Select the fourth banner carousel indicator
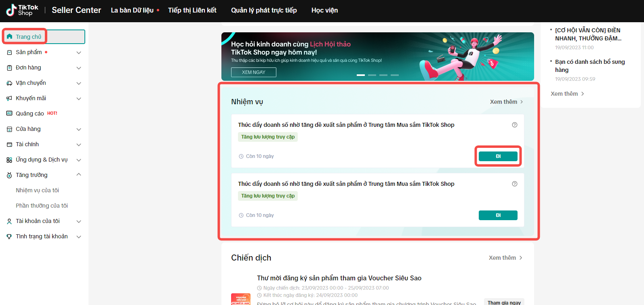The image size is (644, 305). click(395, 75)
